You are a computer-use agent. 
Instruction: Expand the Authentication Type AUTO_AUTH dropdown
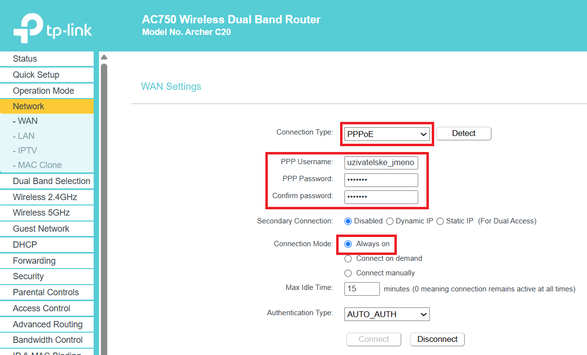pyautogui.click(x=387, y=314)
